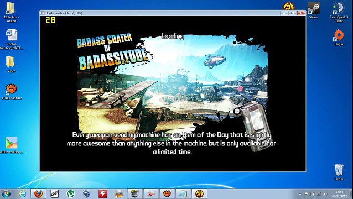Click the Borderlands 2 window title icon
Image resolution: width=353 pixels, height=199 pixels.
pyautogui.click(x=42, y=13)
